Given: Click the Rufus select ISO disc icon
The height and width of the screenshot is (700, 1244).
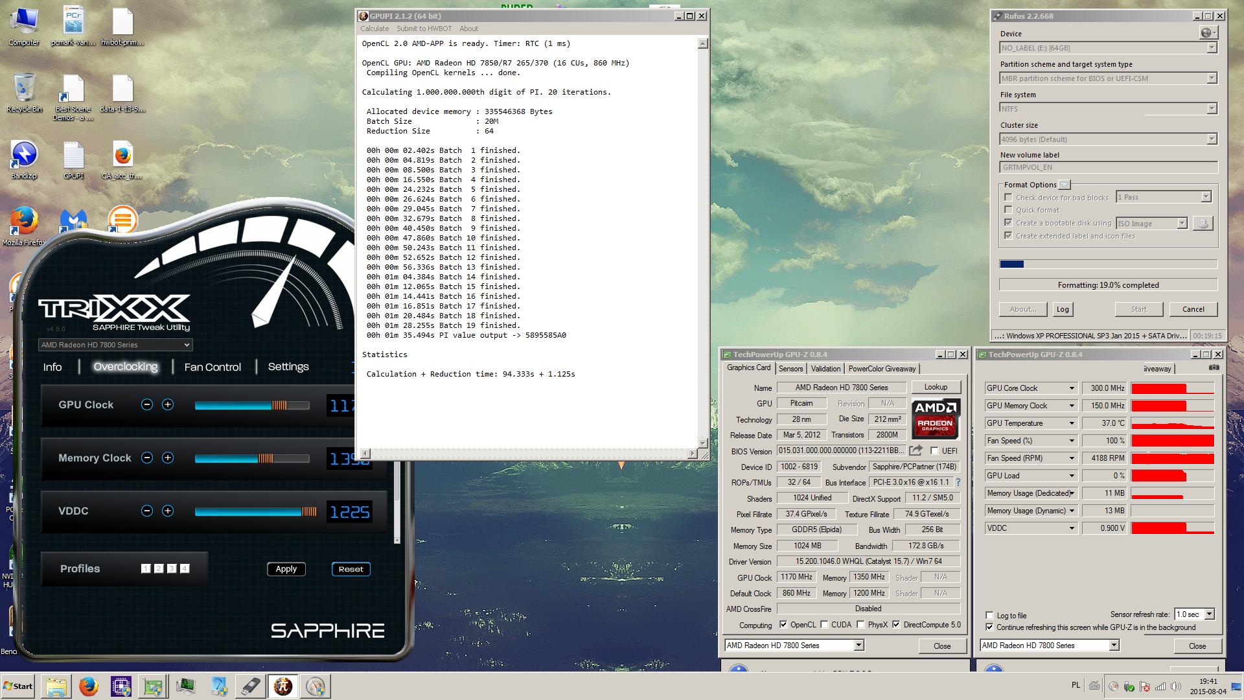Looking at the screenshot, I should (1203, 223).
